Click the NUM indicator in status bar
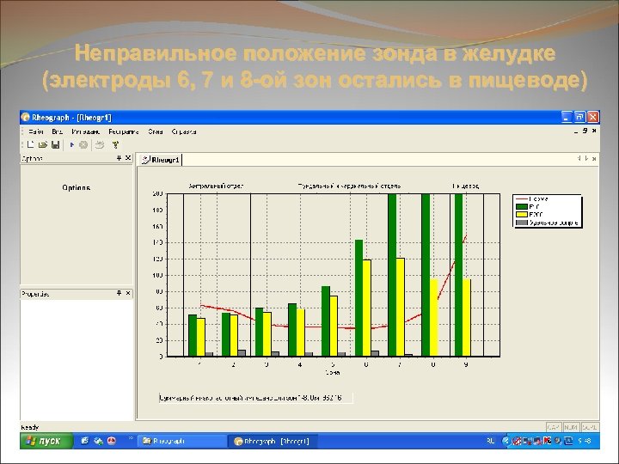Image resolution: width=619 pixels, height=464 pixels. (x=571, y=427)
